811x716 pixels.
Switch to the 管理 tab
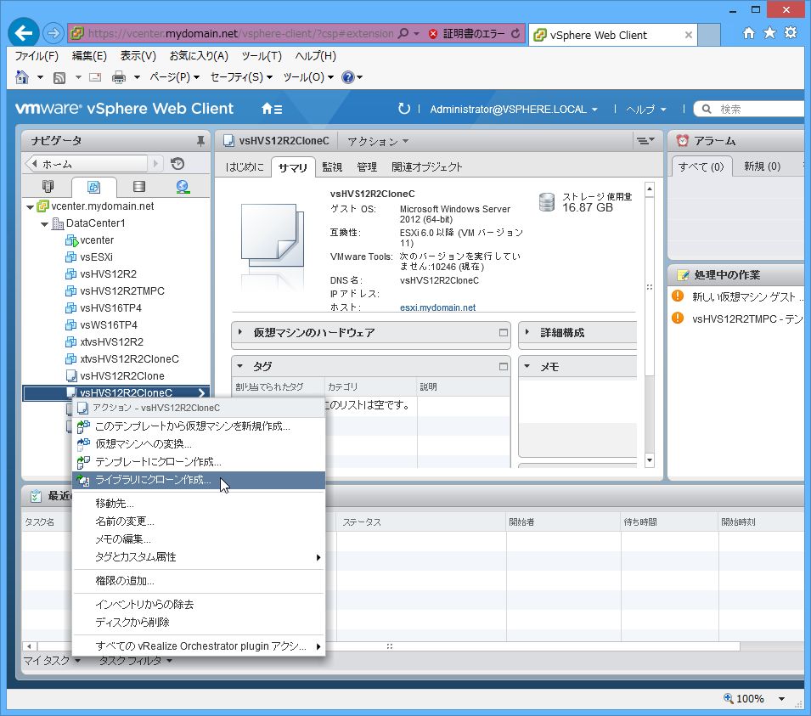pos(367,167)
